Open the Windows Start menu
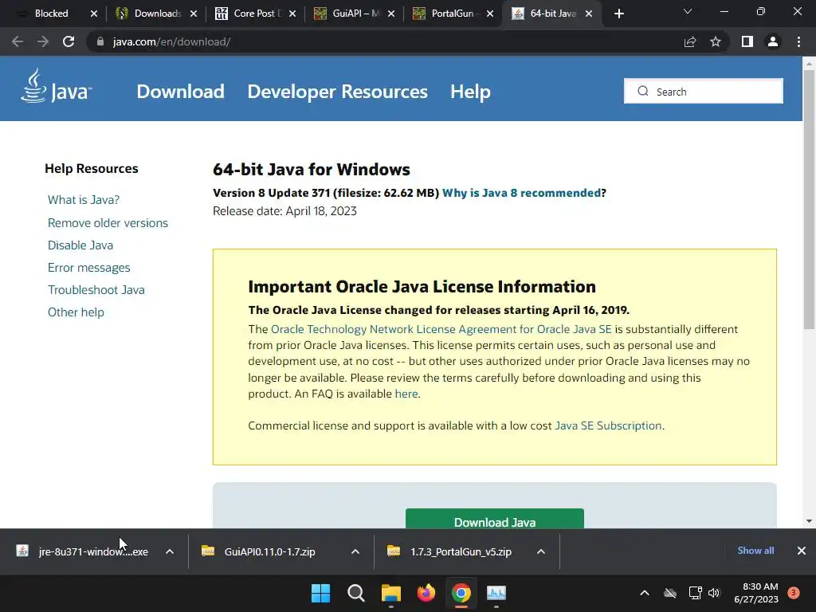The width and height of the screenshot is (816, 612). click(320, 593)
